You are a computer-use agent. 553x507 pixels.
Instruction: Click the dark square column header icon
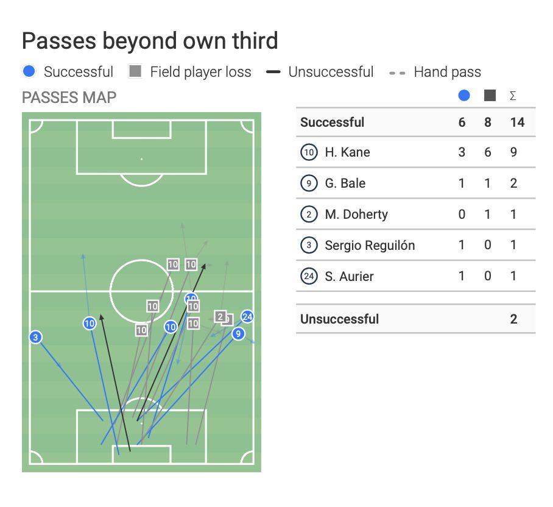(x=490, y=96)
